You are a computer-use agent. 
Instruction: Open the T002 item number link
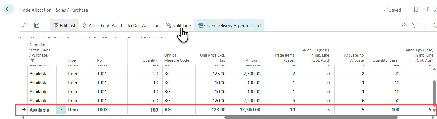click(x=102, y=110)
